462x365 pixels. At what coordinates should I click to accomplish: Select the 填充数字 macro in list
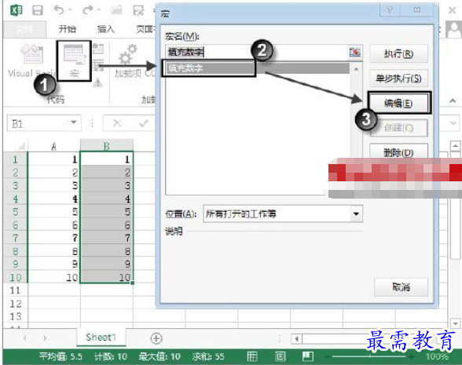click(258, 68)
